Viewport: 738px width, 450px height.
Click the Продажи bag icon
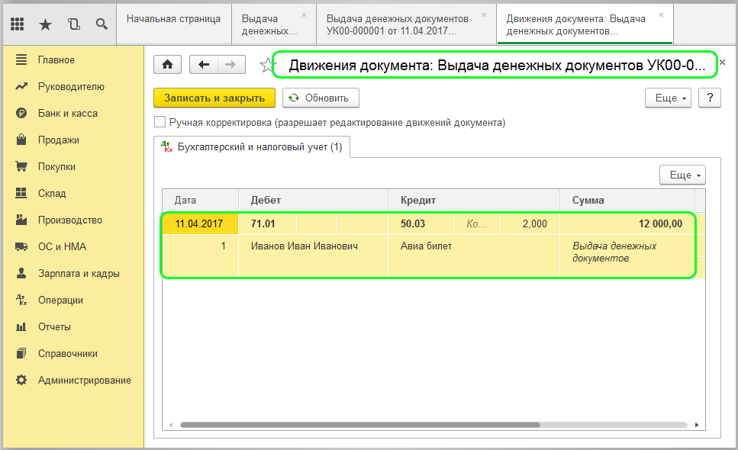pyautogui.click(x=21, y=140)
